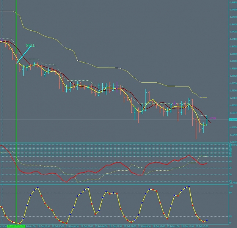Image resolution: width=237 pixels, height=228 pixels.
Task: Click the last blue dot on the stochastic line
Action: (207, 220)
